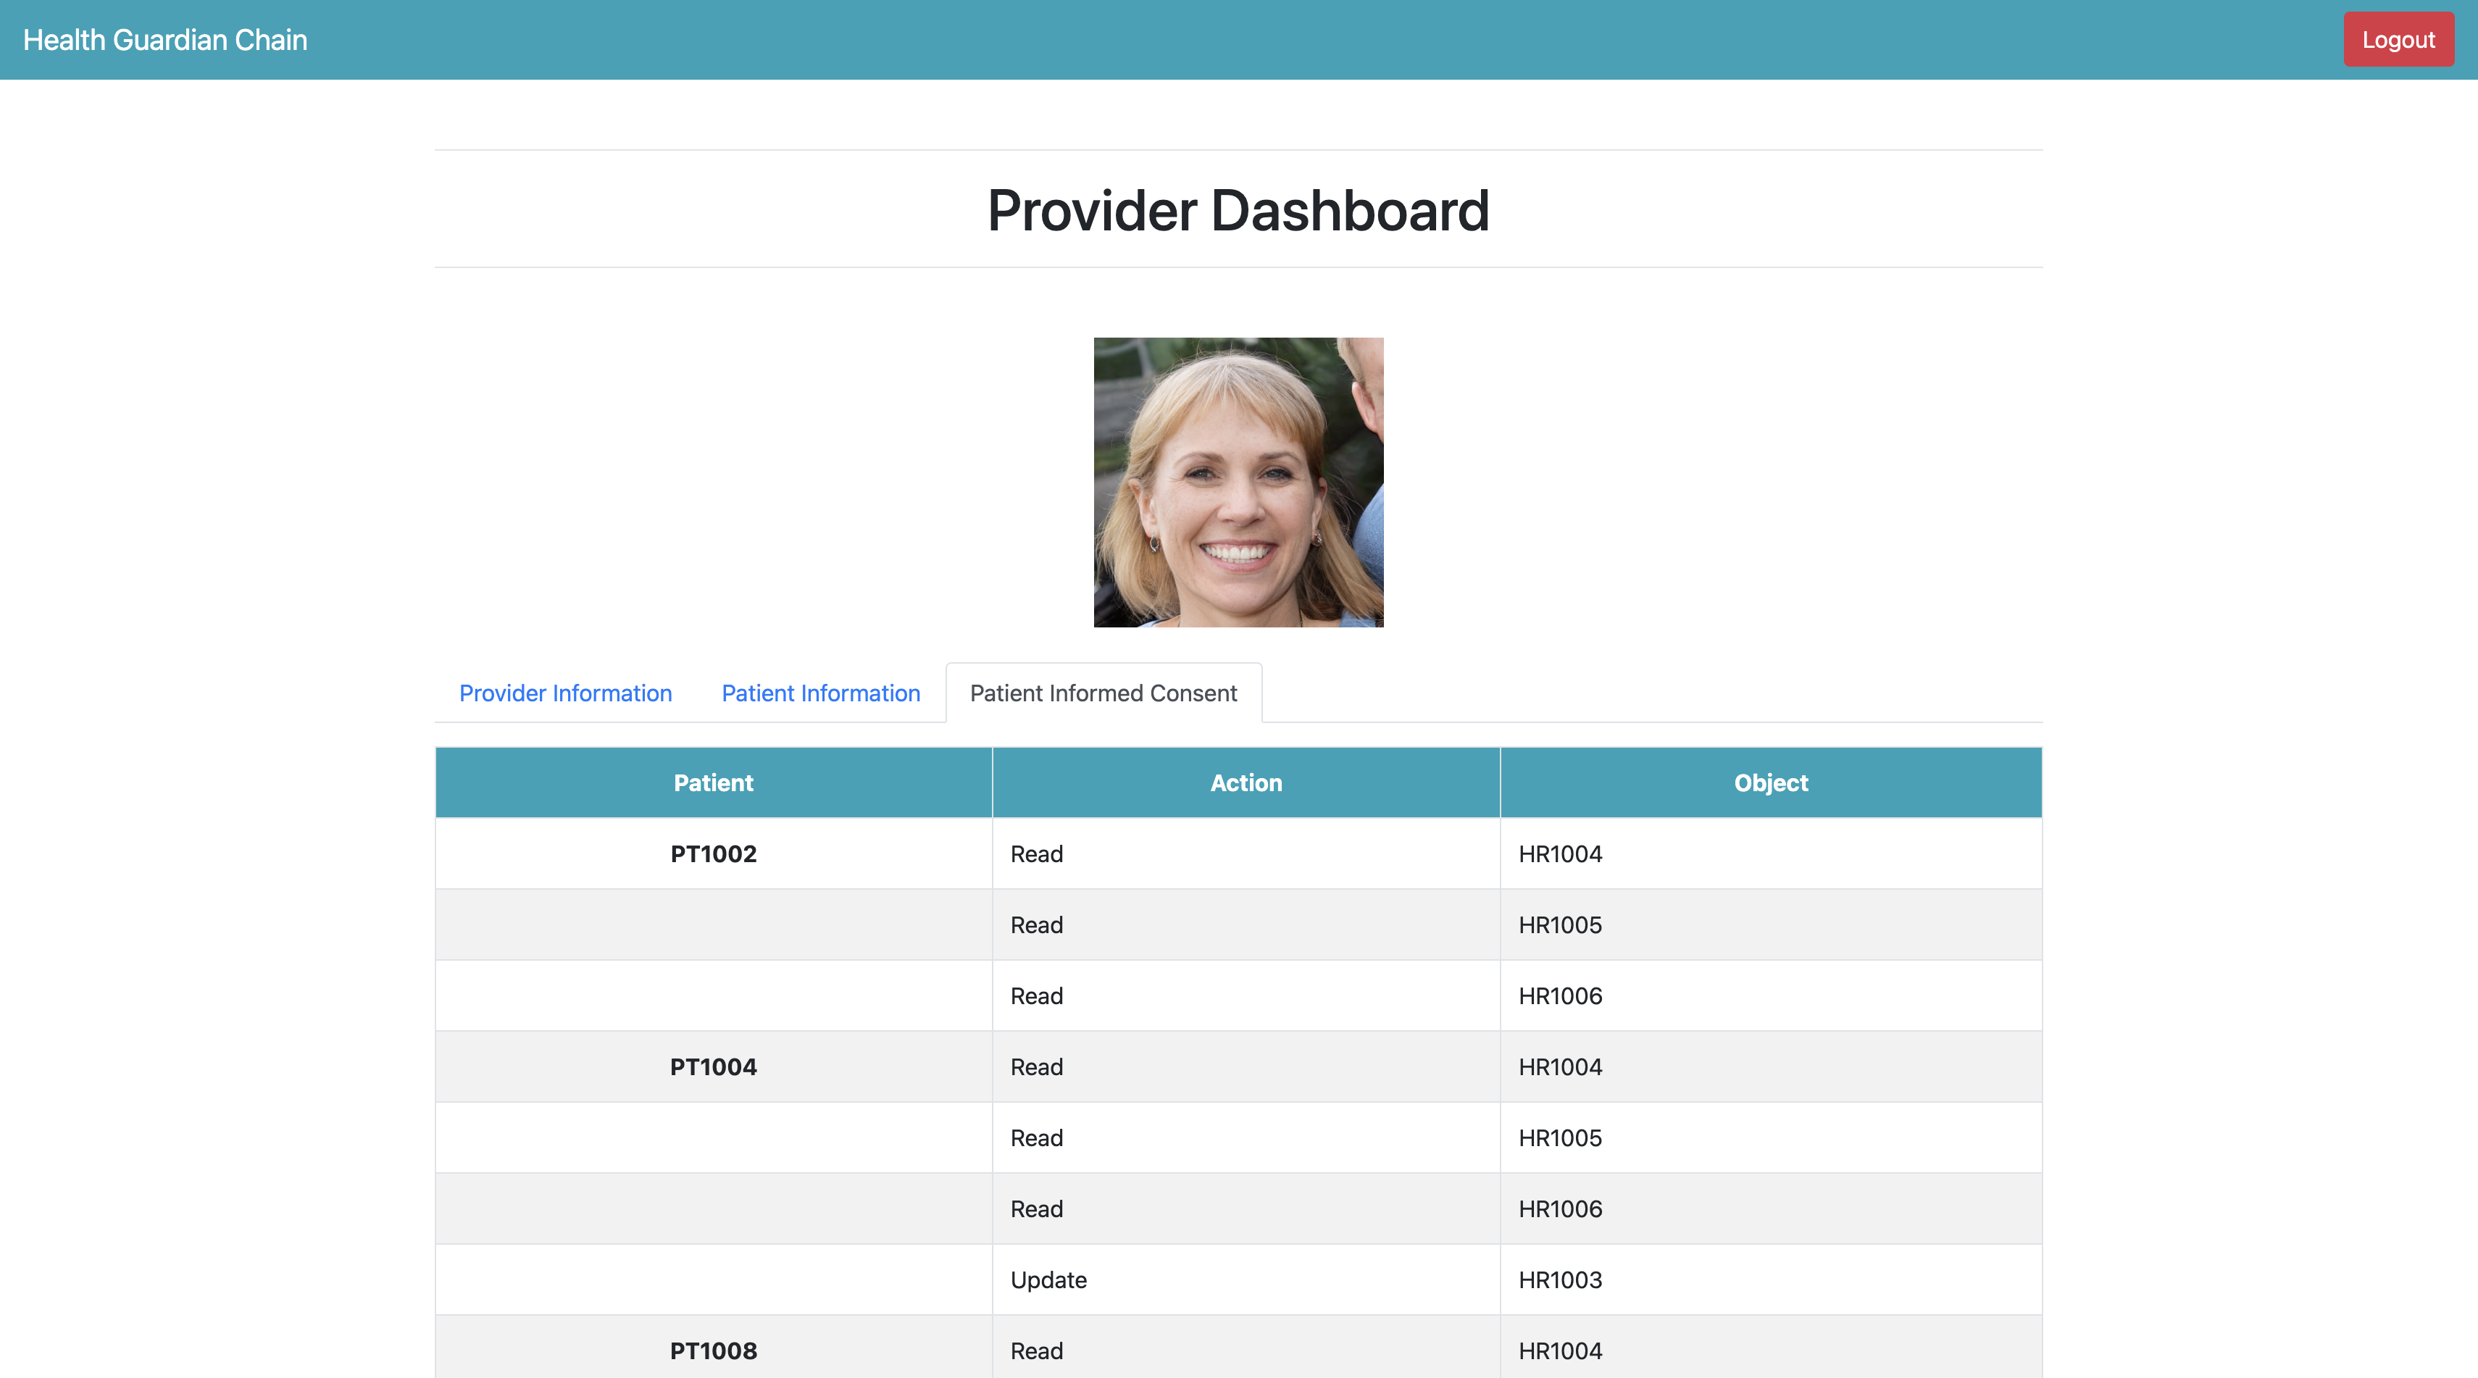Click the provider profile photo

pos(1238,482)
